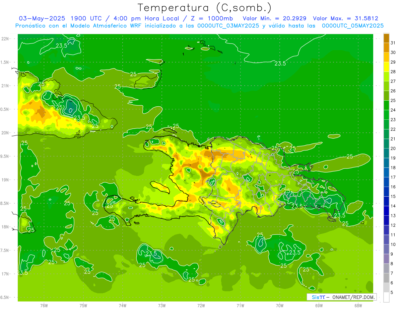402x310 pixels.
Task: Click the pure blue swatch between 13 and 14
Action: pos(386,211)
